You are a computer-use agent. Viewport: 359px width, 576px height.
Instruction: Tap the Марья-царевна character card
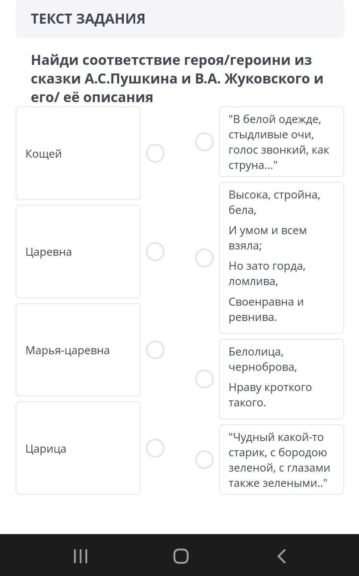point(78,350)
